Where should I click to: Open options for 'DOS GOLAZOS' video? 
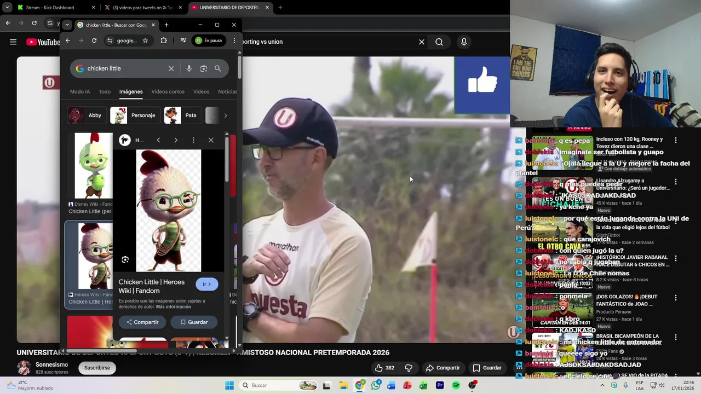676,298
